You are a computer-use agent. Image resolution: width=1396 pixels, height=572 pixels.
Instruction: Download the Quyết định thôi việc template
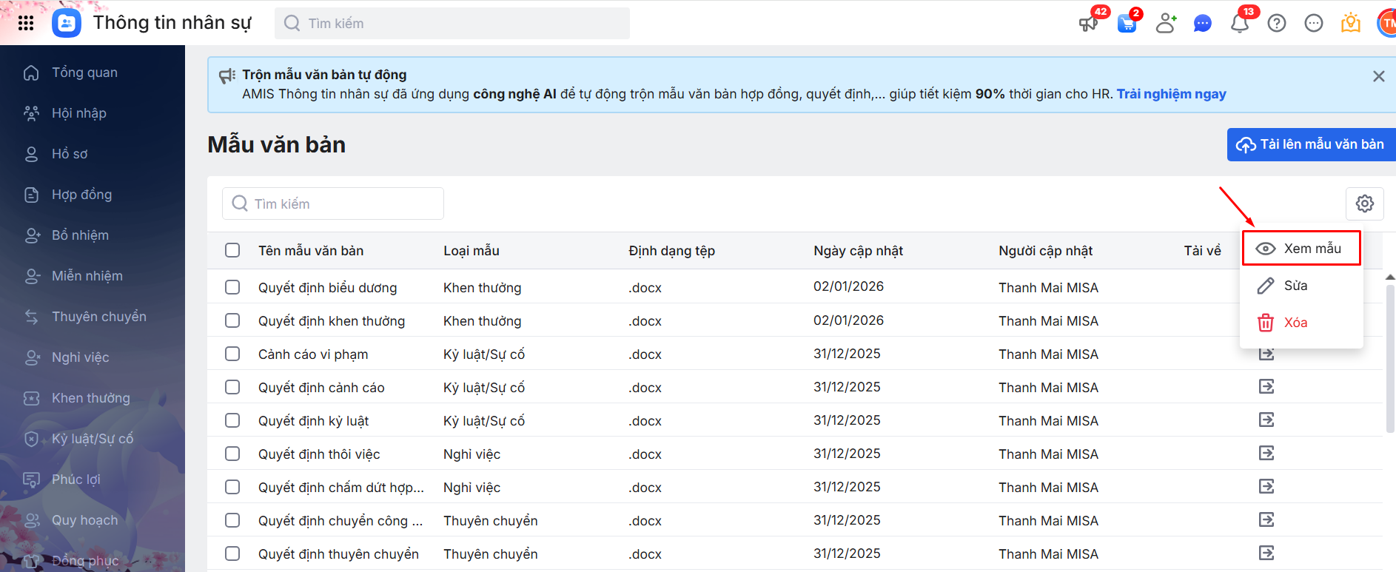(x=1266, y=453)
